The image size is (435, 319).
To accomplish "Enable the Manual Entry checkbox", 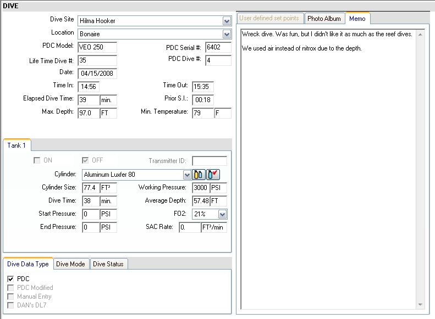I will tap(12, 296).
